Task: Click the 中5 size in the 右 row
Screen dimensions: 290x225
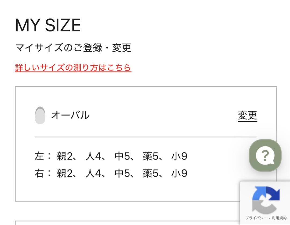Action: pos(122,173)
